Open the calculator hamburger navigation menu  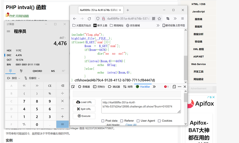tap(8, 31)
